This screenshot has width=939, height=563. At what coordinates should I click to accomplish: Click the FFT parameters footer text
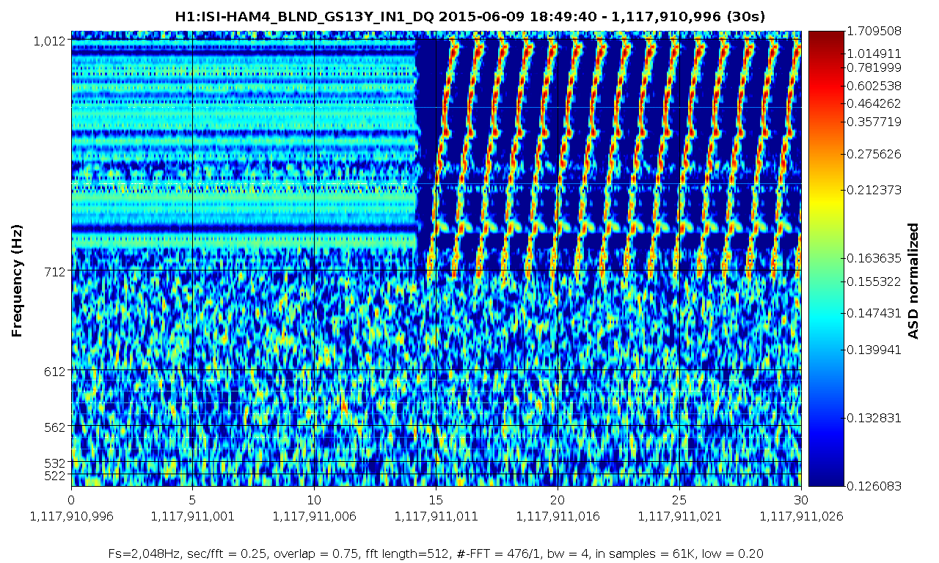[x=436, y=553]
